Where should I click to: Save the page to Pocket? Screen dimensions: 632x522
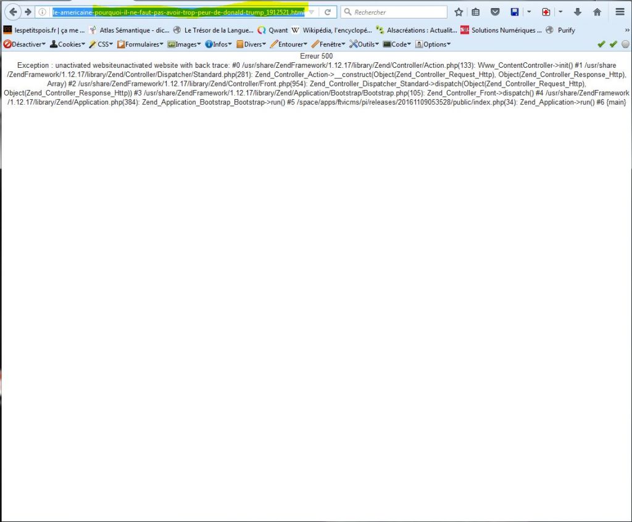click(x=495, y=12)
